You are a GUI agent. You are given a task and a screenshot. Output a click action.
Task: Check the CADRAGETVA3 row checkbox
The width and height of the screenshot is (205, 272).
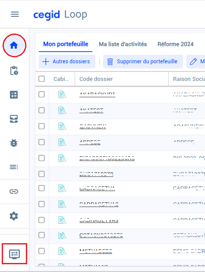coord(41,220)
